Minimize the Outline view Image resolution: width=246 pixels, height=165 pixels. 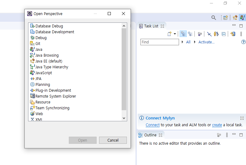(234, 134)
